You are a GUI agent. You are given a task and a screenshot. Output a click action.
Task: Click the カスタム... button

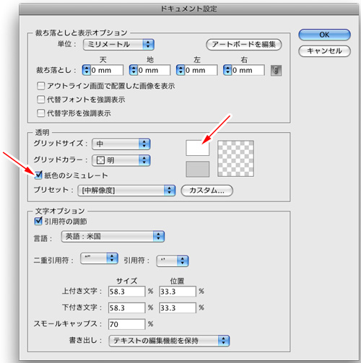coord(206,191)
